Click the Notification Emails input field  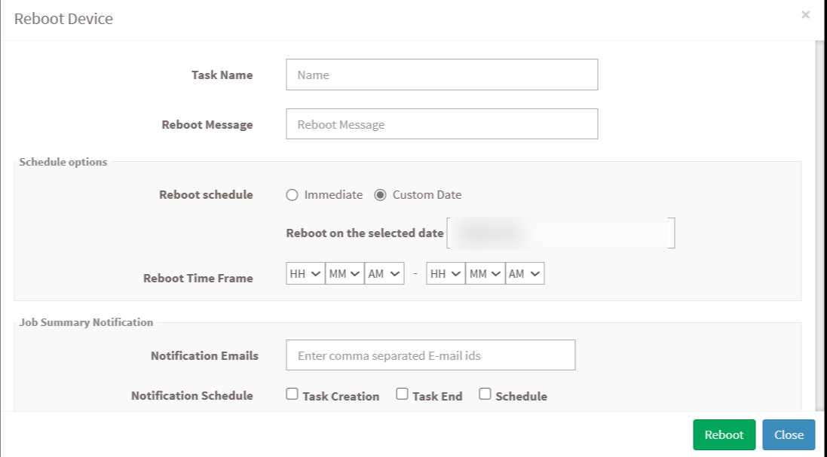coord(430,355)
